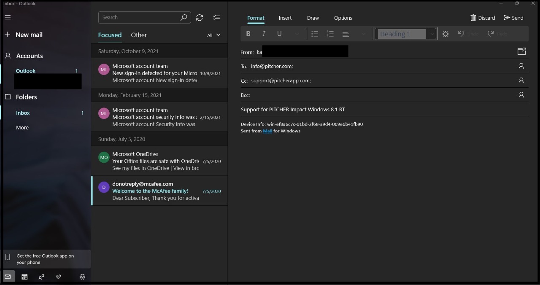The image size is (540, 285).
Task: Sync mailbox using the refresh icon
Action: pos(200,17)
